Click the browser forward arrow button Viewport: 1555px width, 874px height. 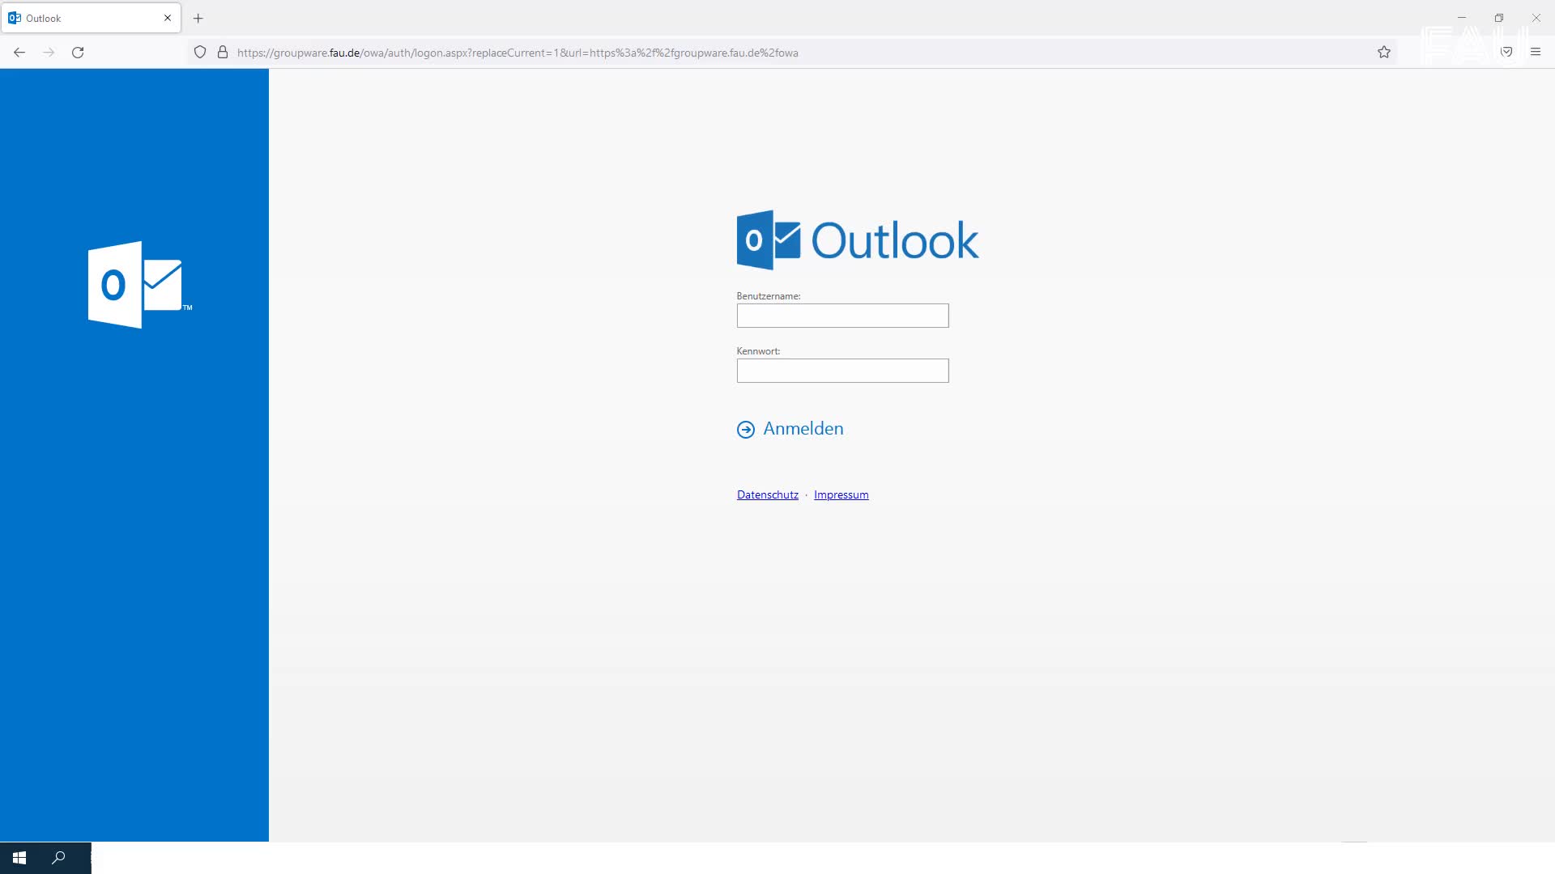[49, 53]
